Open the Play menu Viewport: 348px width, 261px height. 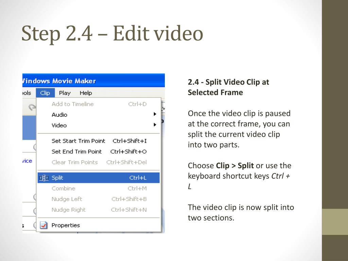tap(65, 93)
